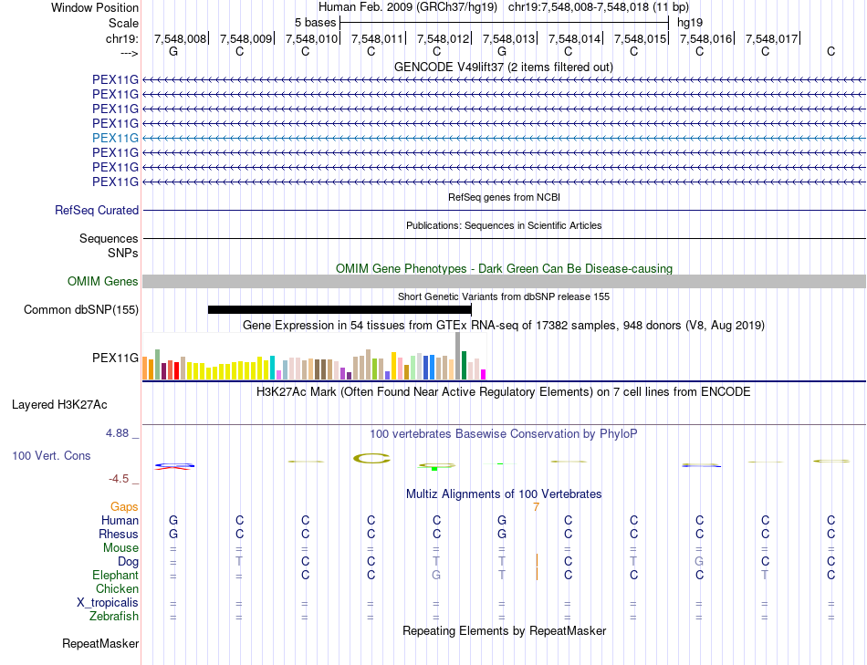
Task: Click position label 7,548,009
Action: (x=245, y=38)
